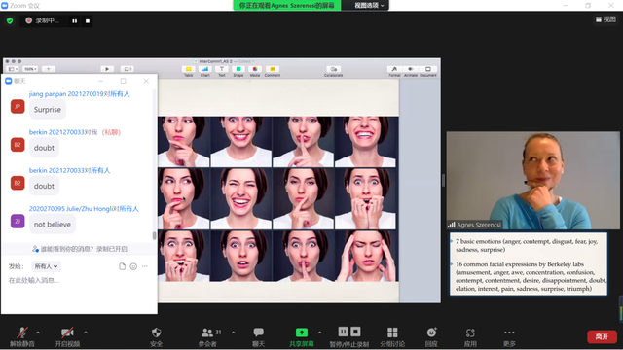Viewport: 623px width, 350px height.
Task: Click the '7 basic emotions' text box
Action: [x=527, y=245]
